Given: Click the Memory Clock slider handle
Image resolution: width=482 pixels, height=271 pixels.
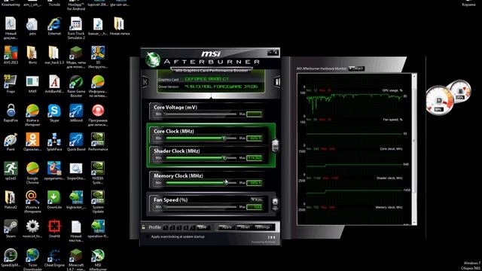Looking at the screenshot, I should (x=226, y=182).
